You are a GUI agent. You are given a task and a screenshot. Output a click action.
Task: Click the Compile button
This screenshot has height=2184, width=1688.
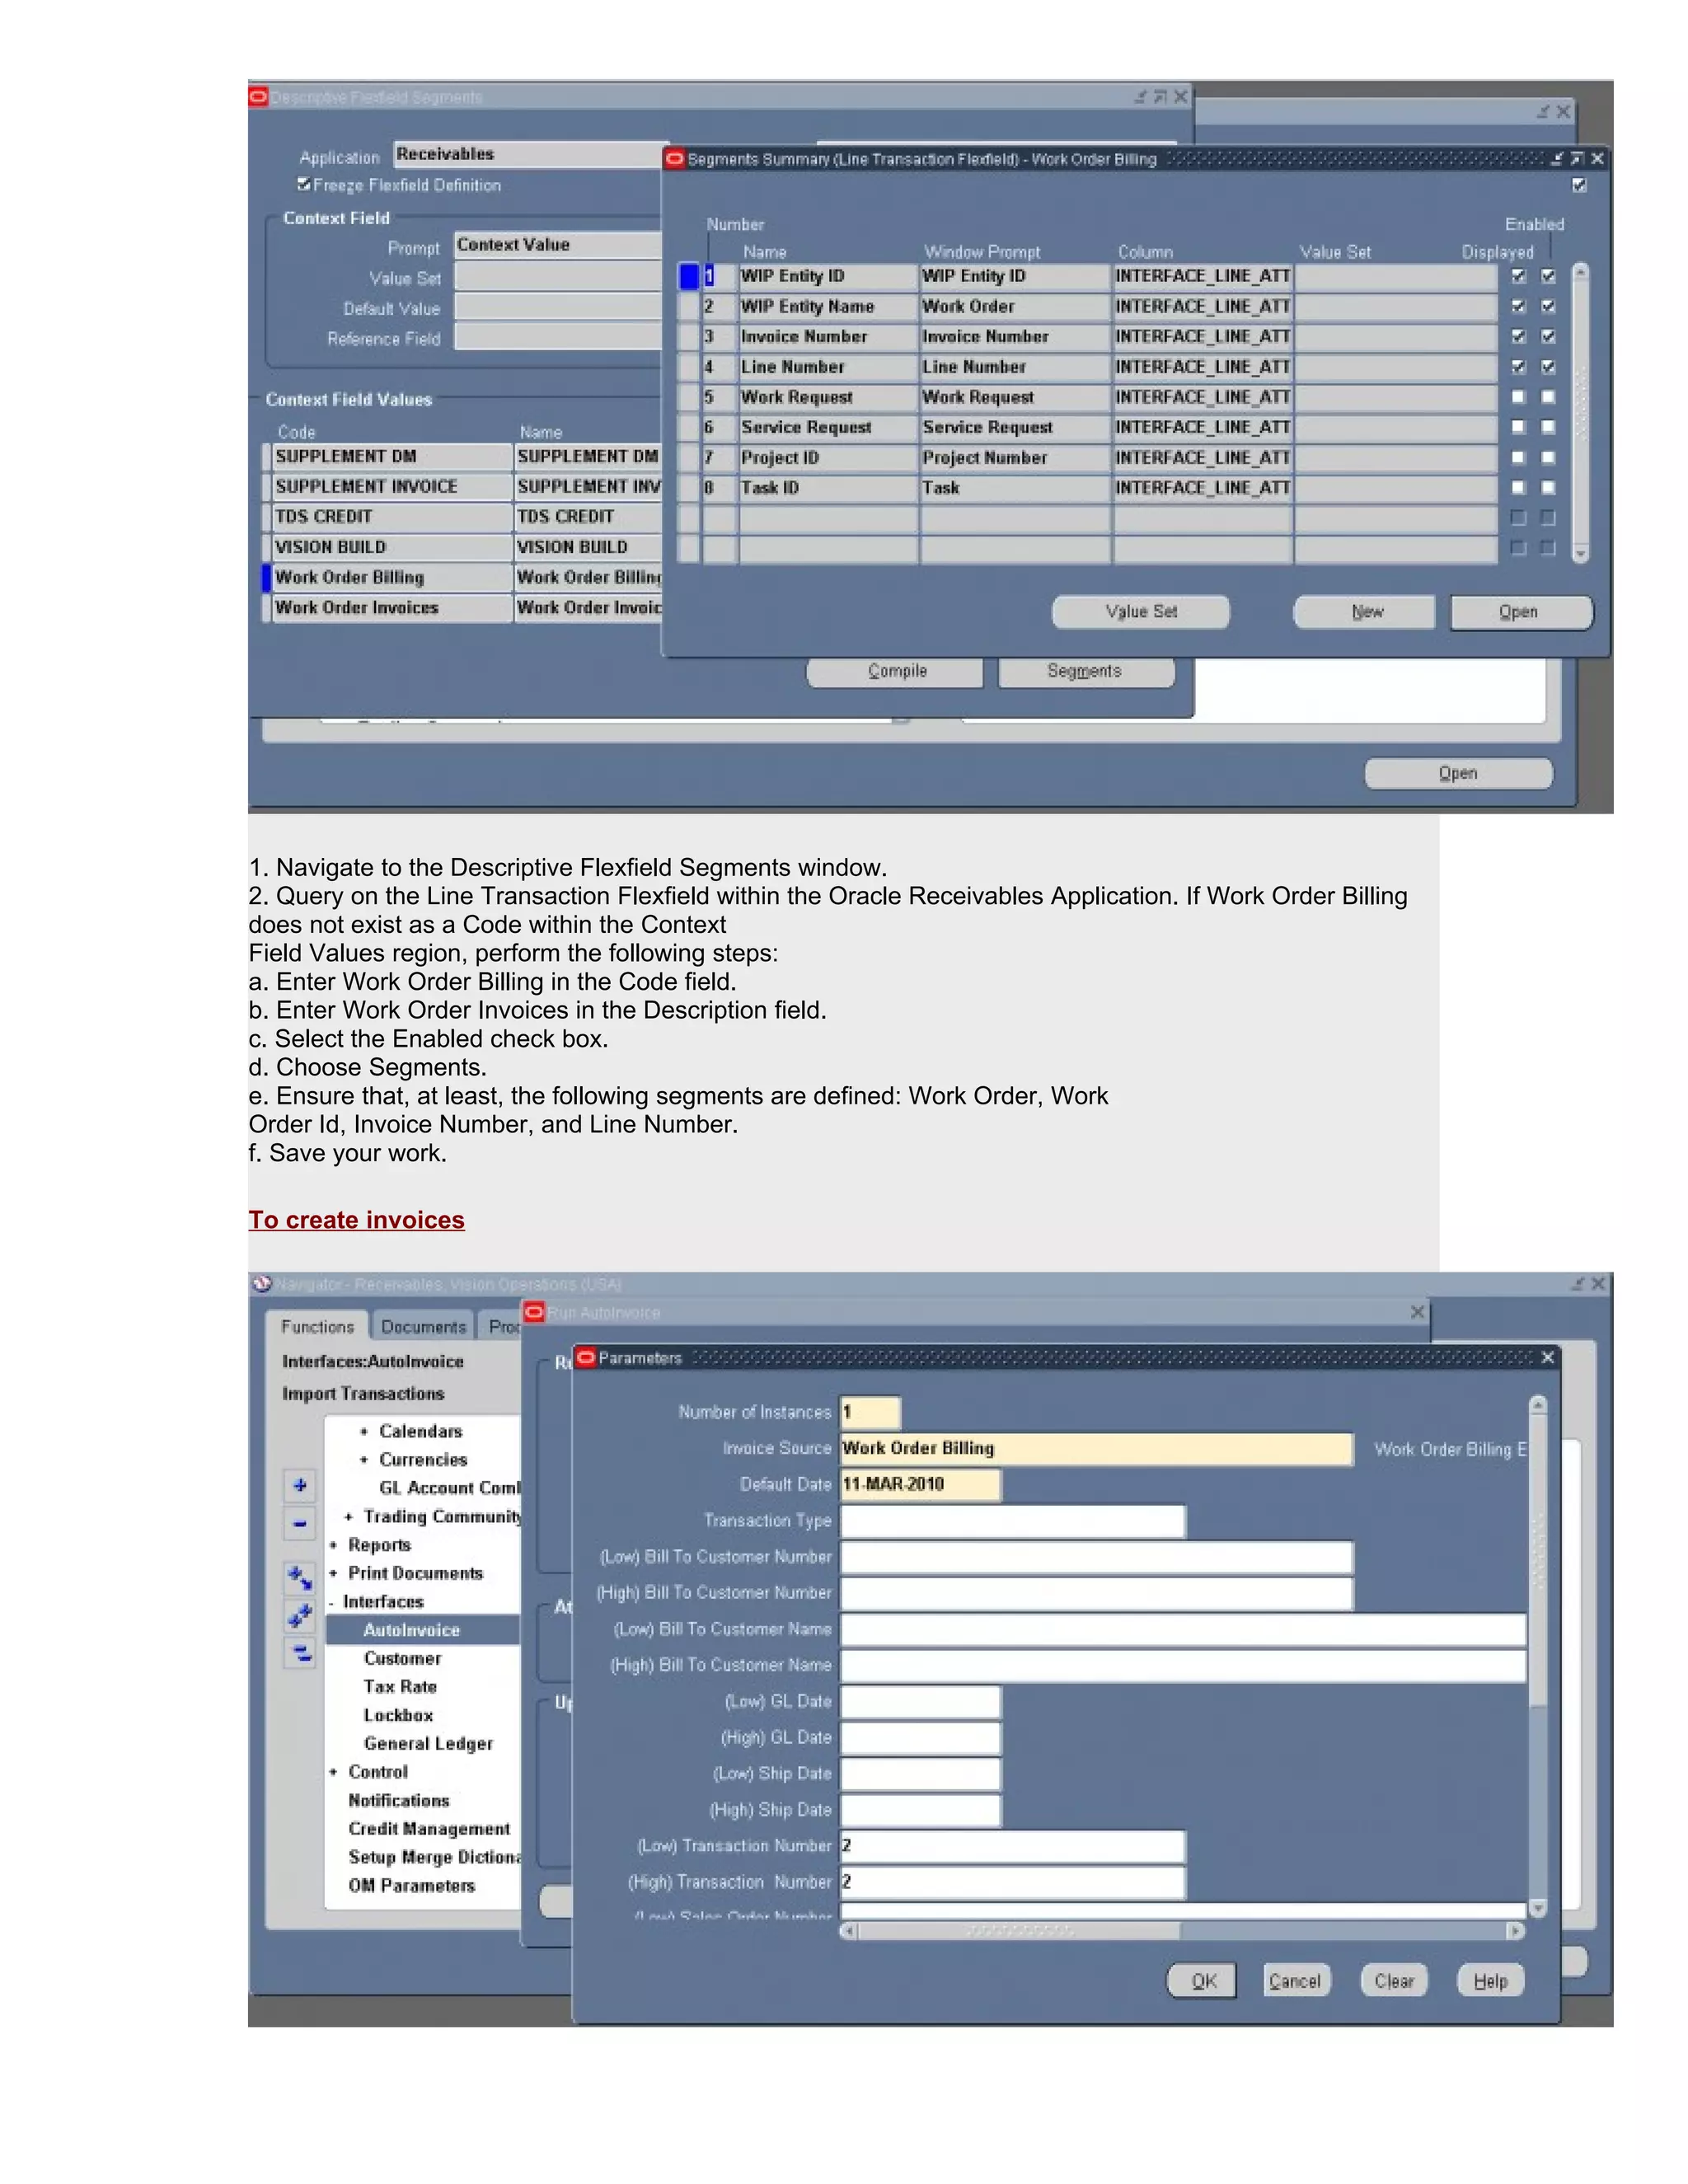pyautogui.click(x=896, y=671)
